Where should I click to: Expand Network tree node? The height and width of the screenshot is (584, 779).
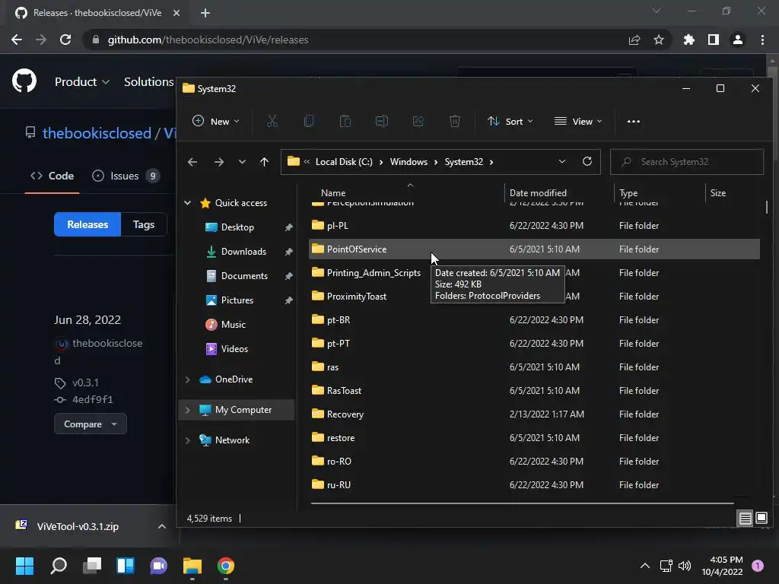[188, 440]
